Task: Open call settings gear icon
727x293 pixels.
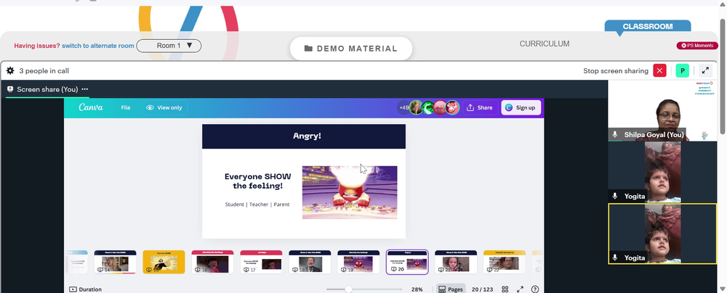Action: (x=10, y=71)
